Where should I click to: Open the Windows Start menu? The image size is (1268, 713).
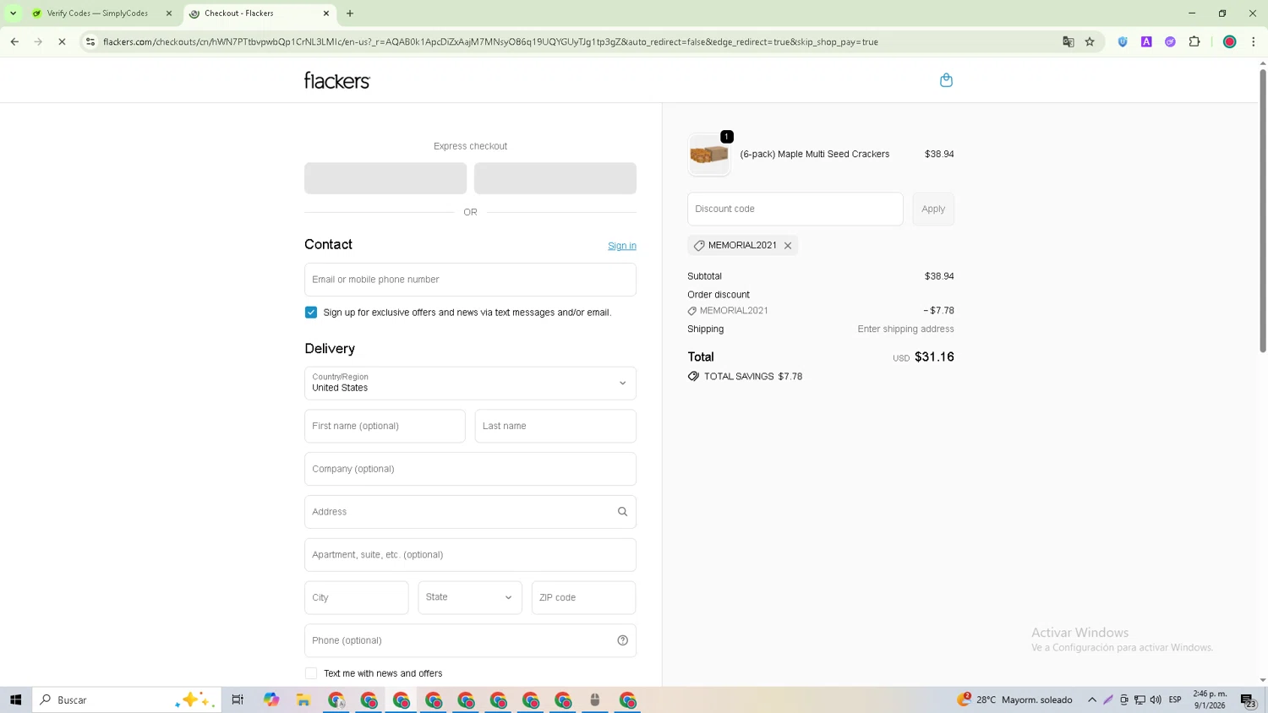[15, 699]
